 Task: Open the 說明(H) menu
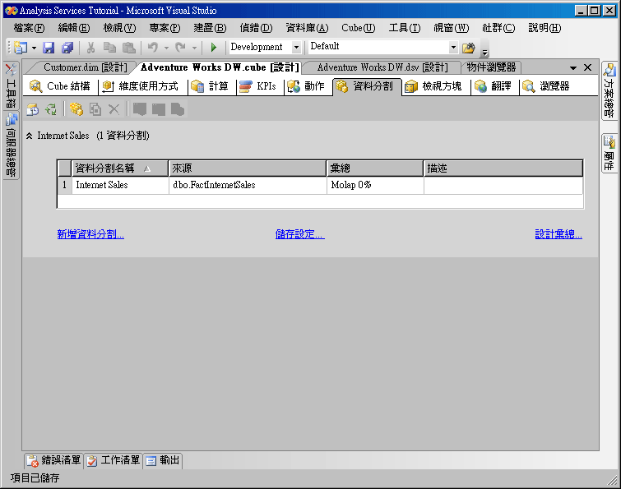coord(545,28)
